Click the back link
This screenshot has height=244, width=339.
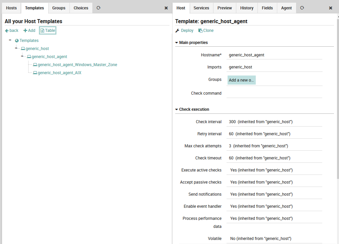coord(11,30)
